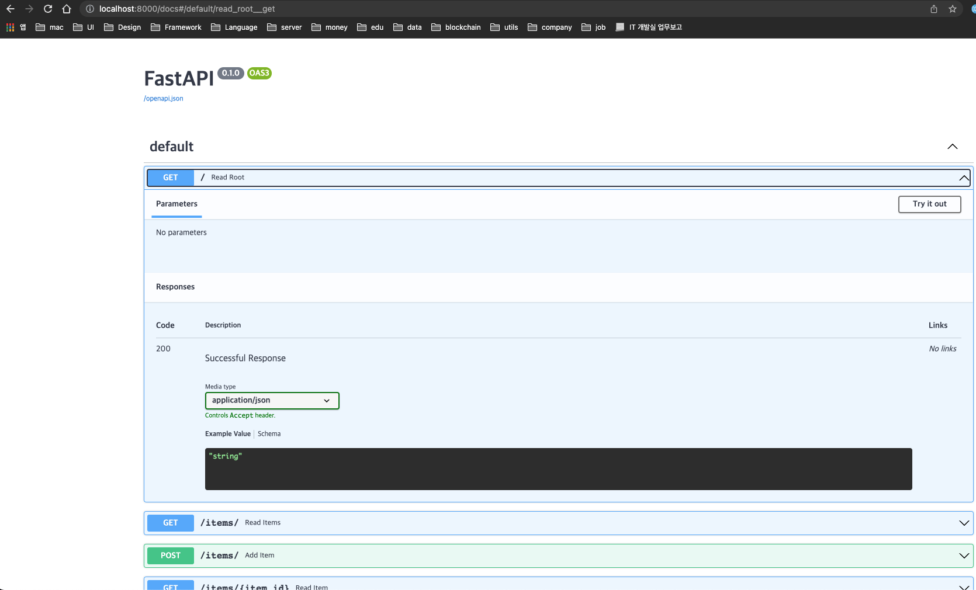Go back with browser back arrow
The height and width of the screenshot is (590, 976).
tap(11, 9)
